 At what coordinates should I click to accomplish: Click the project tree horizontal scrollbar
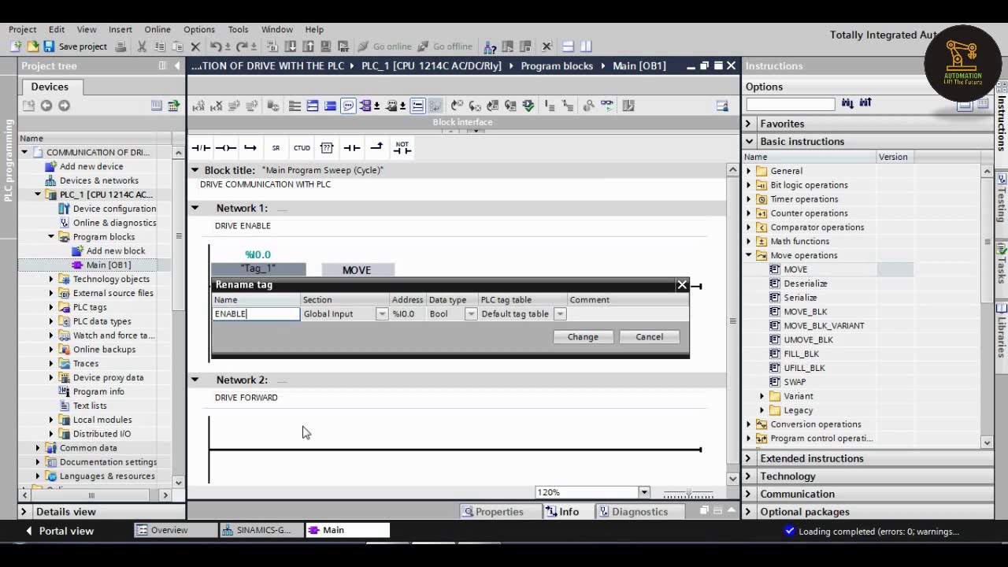91,495
